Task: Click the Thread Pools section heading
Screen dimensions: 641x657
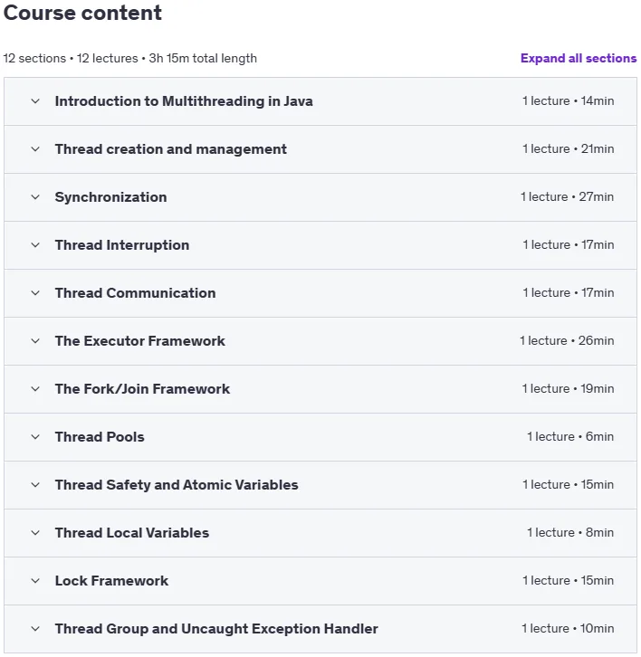Action: (x=100, y=437)
